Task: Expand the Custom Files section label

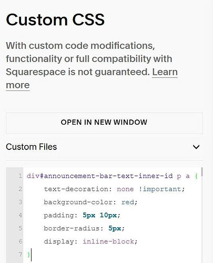Action: 32,147
